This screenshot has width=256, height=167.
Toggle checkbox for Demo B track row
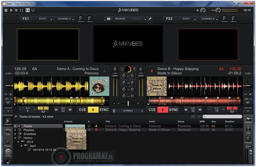click(x=89, y=130)
